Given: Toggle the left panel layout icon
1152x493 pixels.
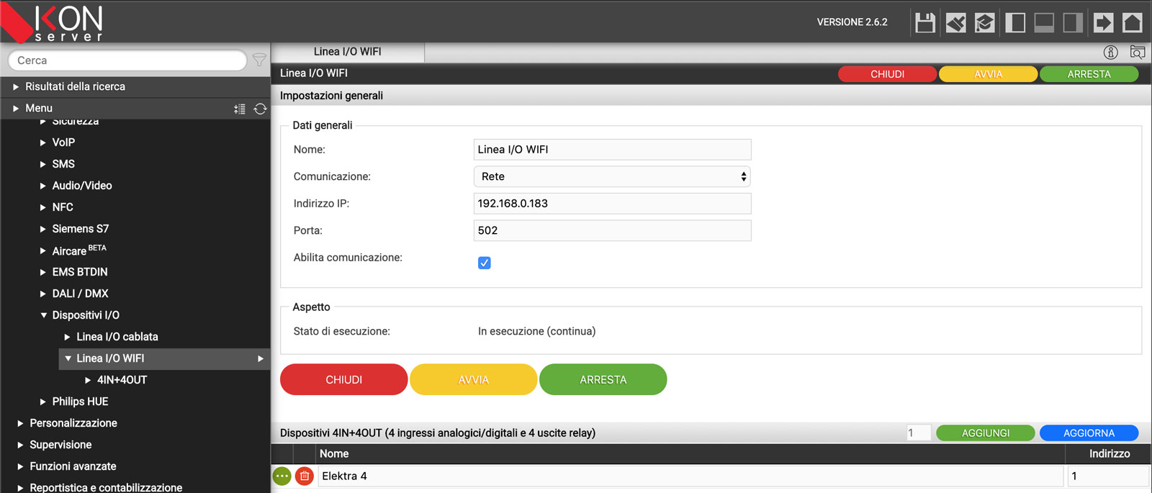Looking at the screenshot, I should [1015, 22].
